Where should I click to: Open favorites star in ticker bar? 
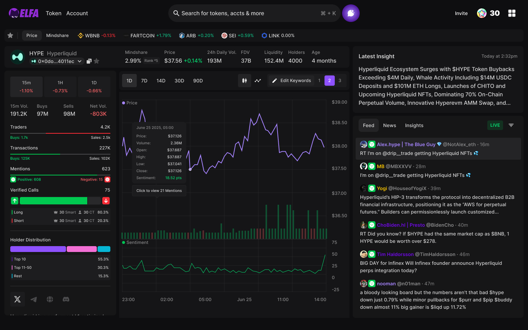tap(10, 36)
